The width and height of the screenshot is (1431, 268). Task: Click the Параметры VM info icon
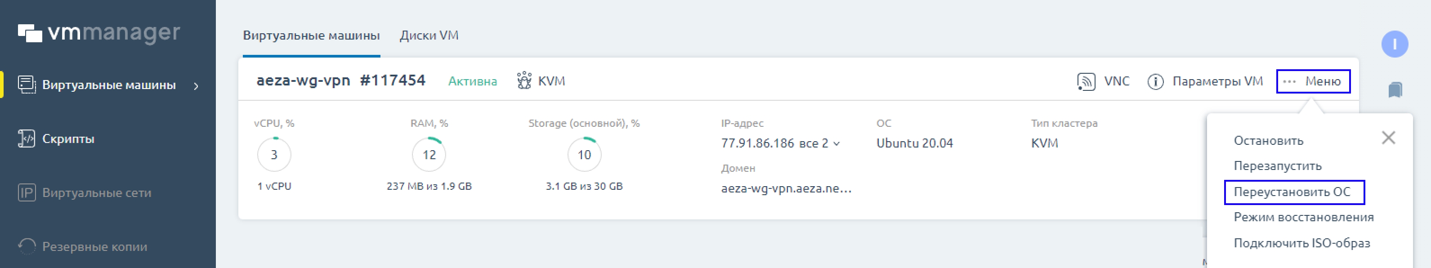pos(1155,82)
